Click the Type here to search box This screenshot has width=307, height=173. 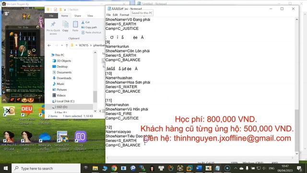[x=46, y=168]
